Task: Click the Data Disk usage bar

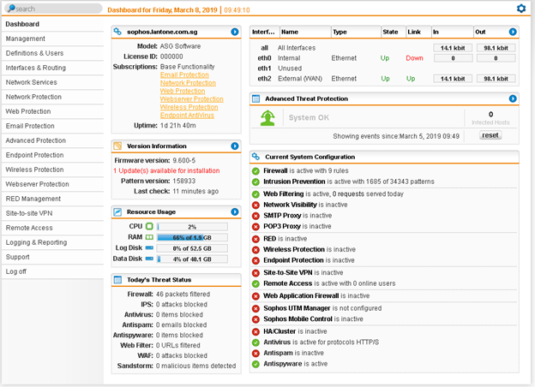Action: point(192,259)
